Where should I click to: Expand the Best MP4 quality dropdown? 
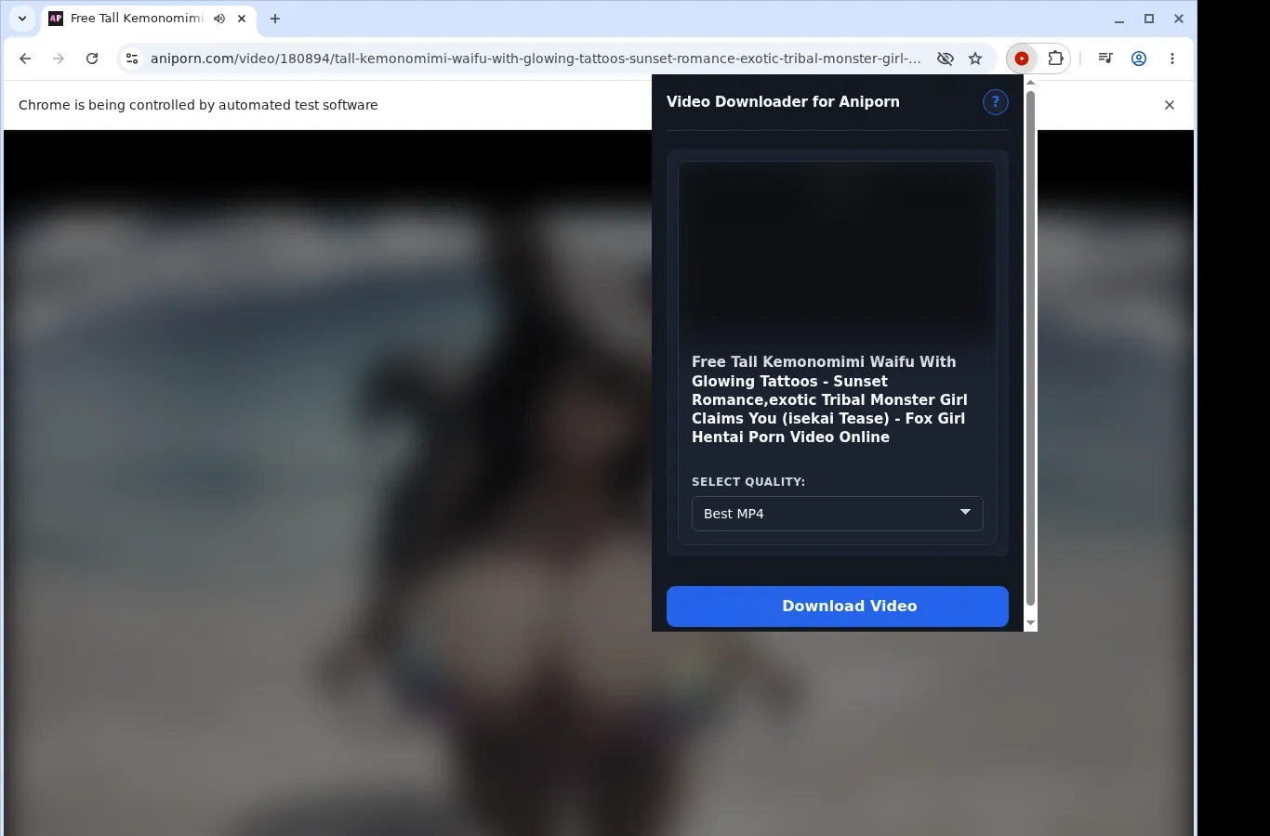click(837, 514)
